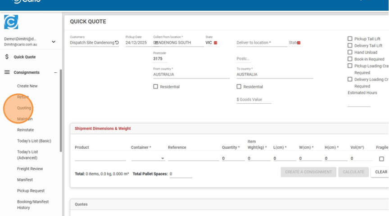This screenshot has height=216, width=389.
Task: Click the Quick Quote dollar icon
Action: pos(7,57)
